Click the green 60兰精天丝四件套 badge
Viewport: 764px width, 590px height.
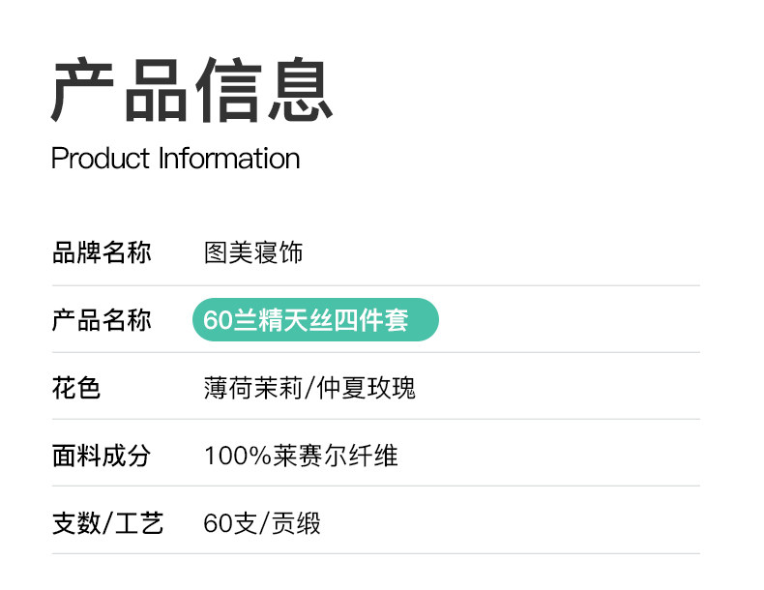click(x=315, y=320)
